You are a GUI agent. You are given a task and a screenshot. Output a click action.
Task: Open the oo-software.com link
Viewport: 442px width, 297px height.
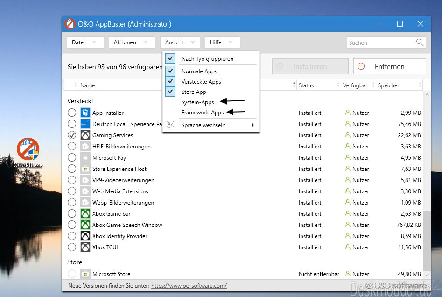point(189,286)
